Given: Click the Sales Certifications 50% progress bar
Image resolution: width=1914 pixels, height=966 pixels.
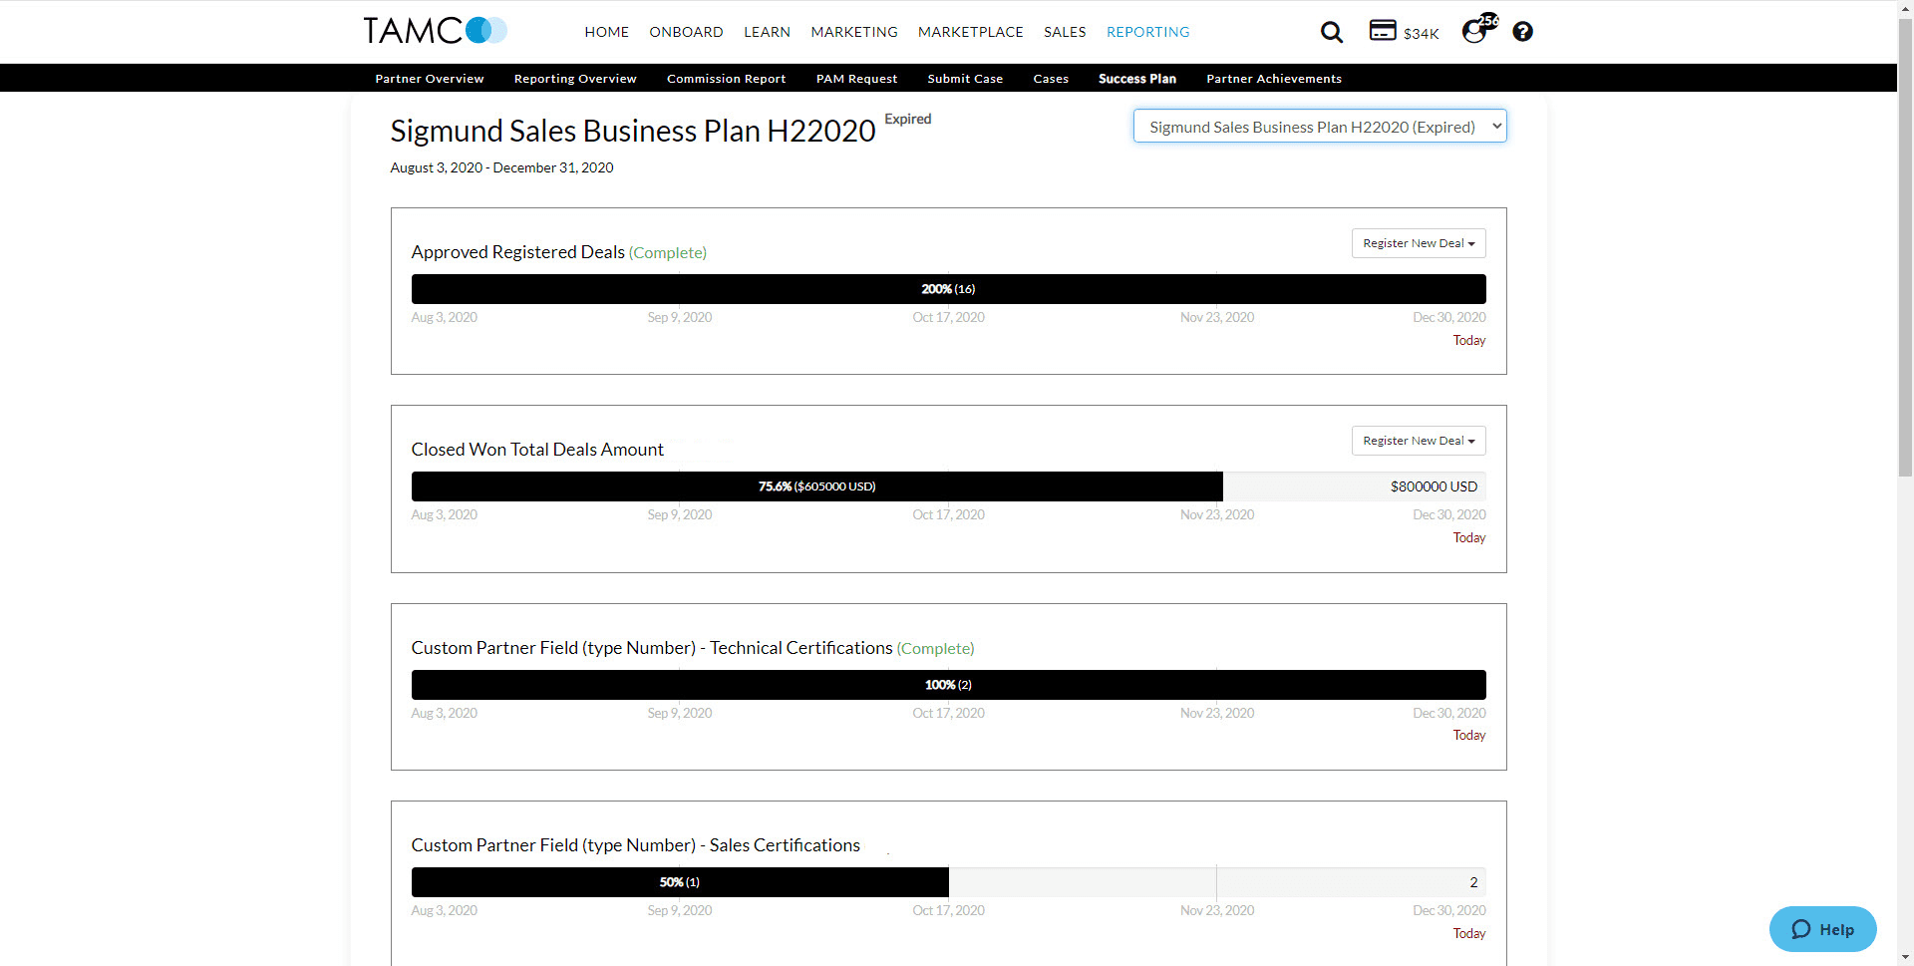Looking at the screenshot, I should click(x=679, y=882).
